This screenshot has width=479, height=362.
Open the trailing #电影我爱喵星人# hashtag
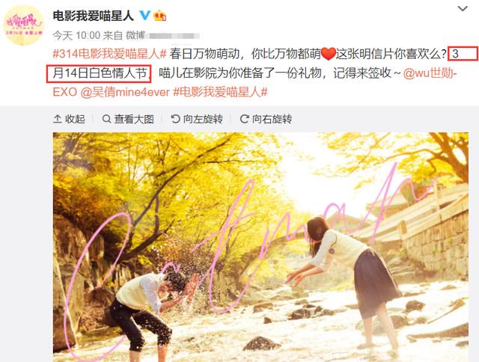point(220,92)
